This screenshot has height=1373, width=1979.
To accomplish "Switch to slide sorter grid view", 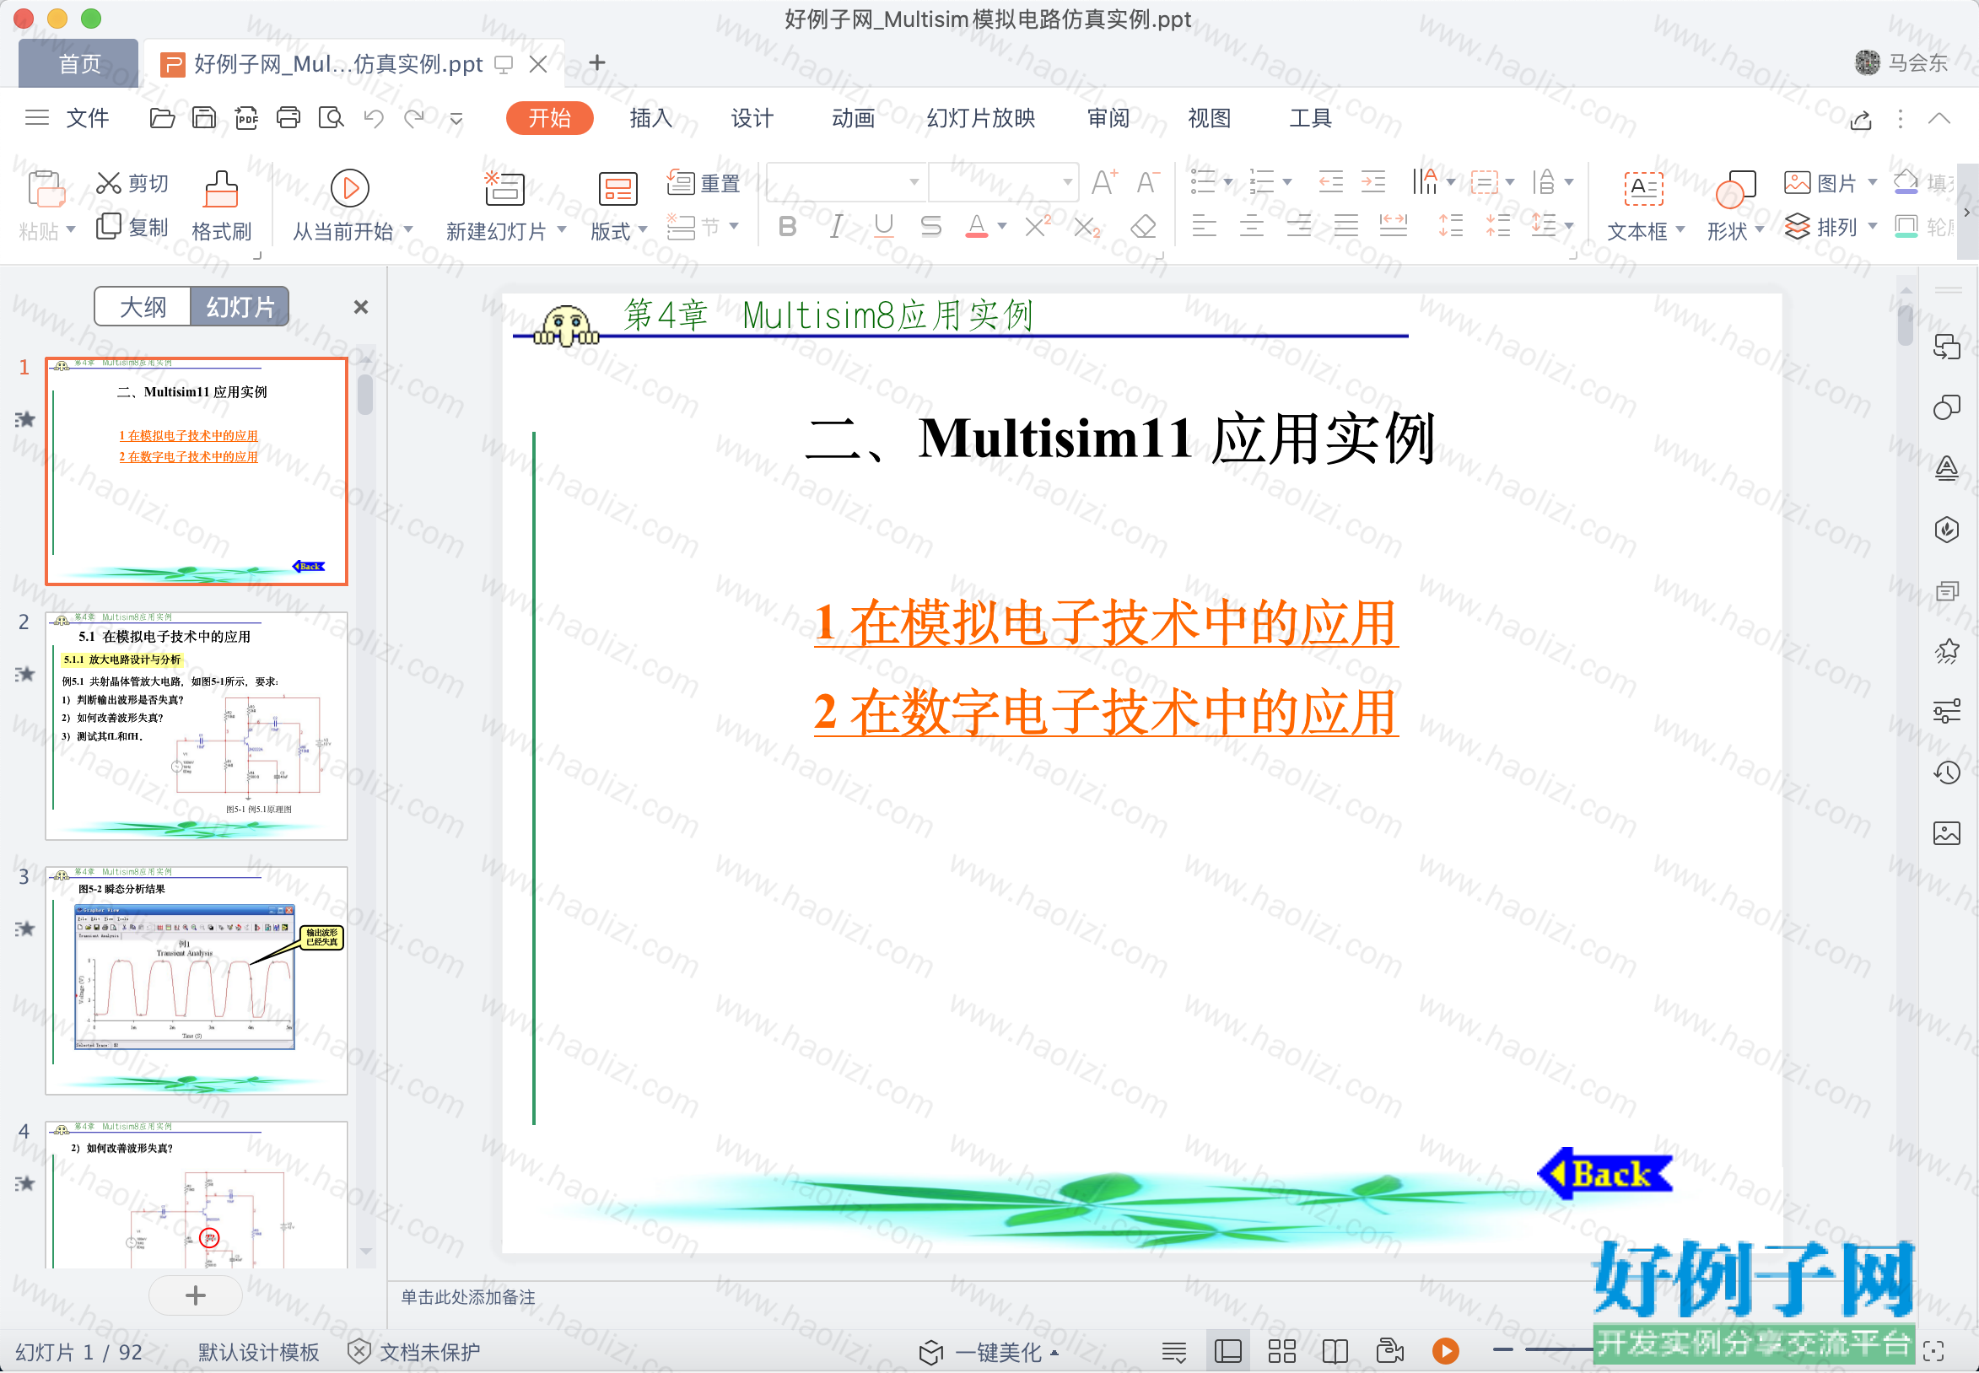I will (1281, 1351).
